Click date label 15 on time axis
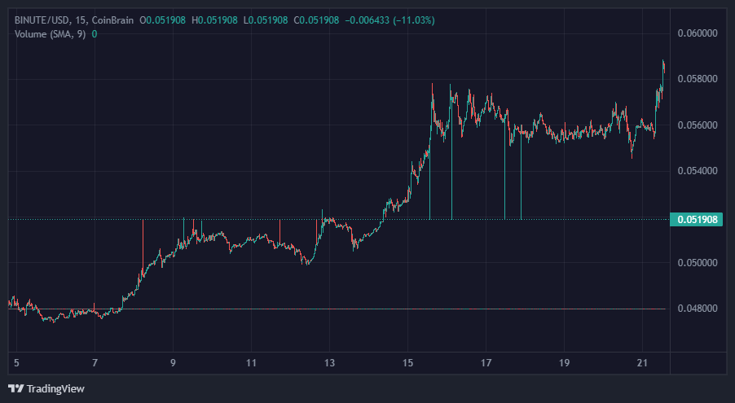The image size is (735, 403). pyautogui.click(x=407, y=363)
